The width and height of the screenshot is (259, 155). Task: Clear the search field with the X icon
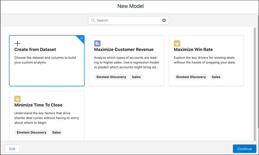[x=164, y=20]
